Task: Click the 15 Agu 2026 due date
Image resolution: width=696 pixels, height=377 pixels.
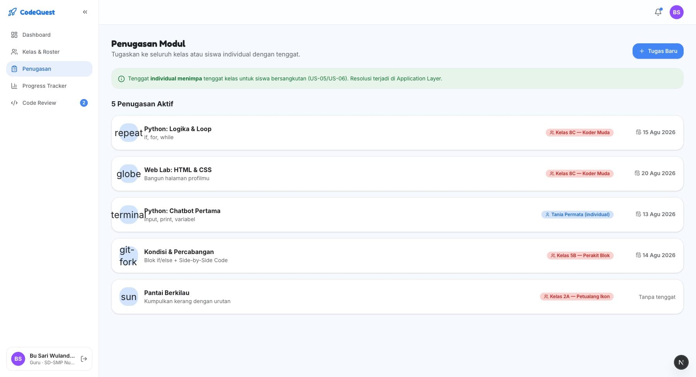Action: tap(656, 132)
